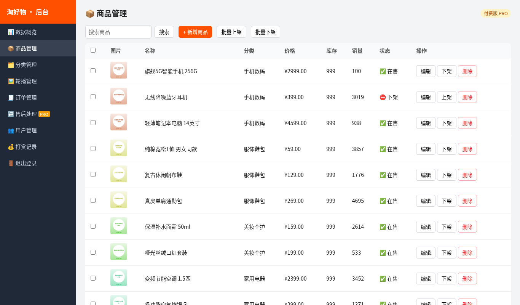Delete 轻薄笔记本电脑 14英寸 with 删除
The height and width of the screenshot is (305, 520).
click(x=467, y=123)
